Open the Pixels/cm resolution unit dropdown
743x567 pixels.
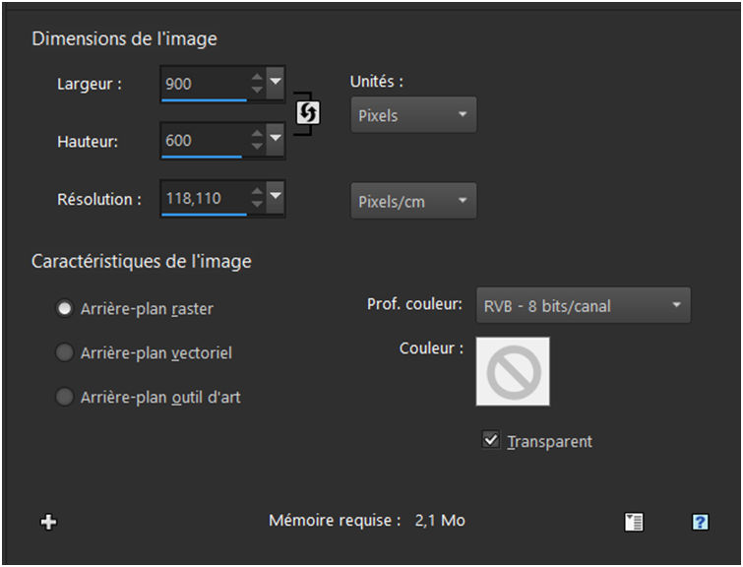[x=413, y=202]
